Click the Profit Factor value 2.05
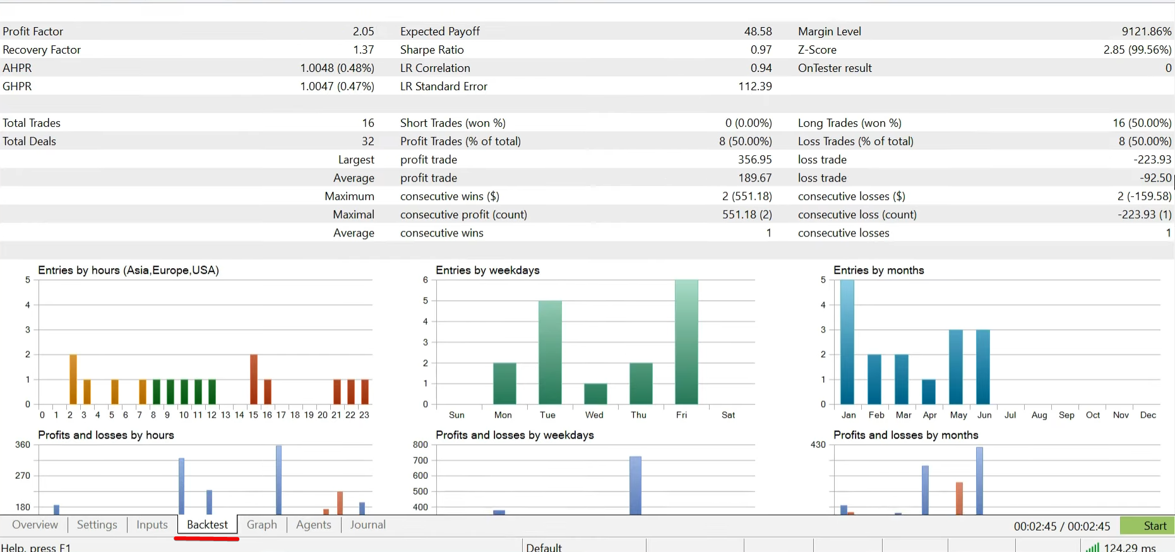 [x=363, y=32]
